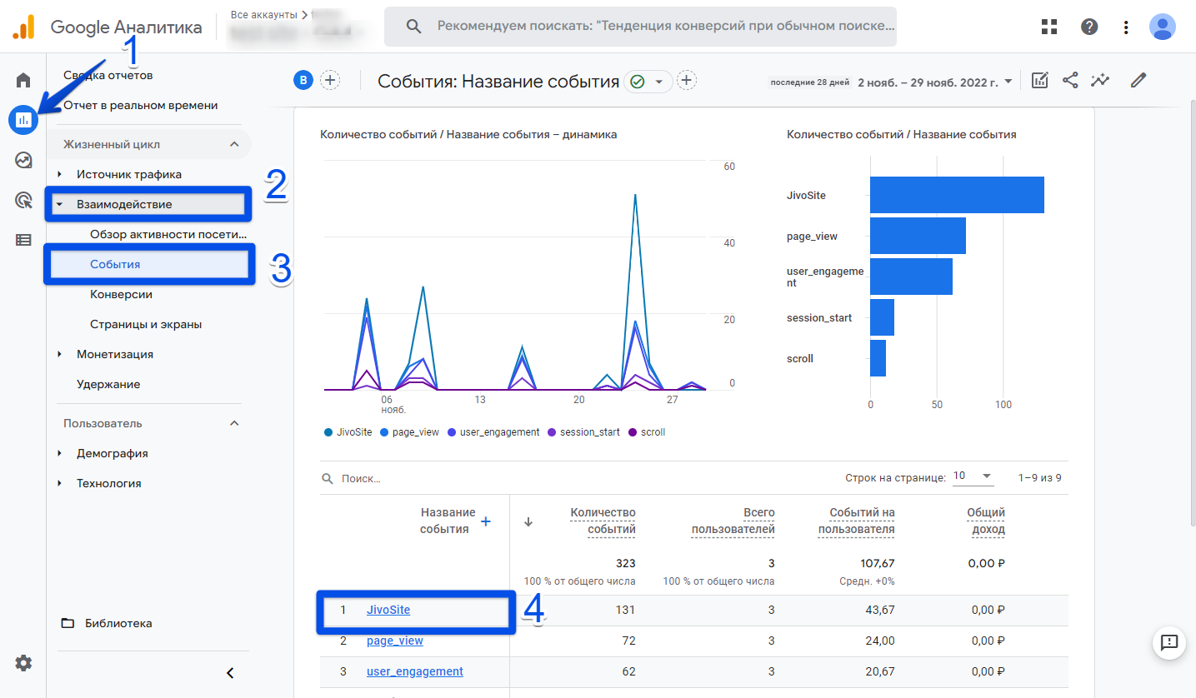
Task: Expand Источник трафика tree item
Action: pyautogui.click(x=59, y=174)
